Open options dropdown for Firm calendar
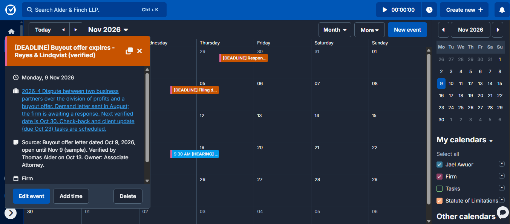 click(502, 176)
